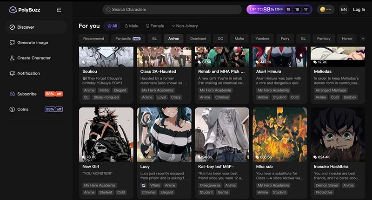The image size is (372, 200).
Task: Click the Arranged Marriage tag on Meliodas
Action: tap(331, 90)
